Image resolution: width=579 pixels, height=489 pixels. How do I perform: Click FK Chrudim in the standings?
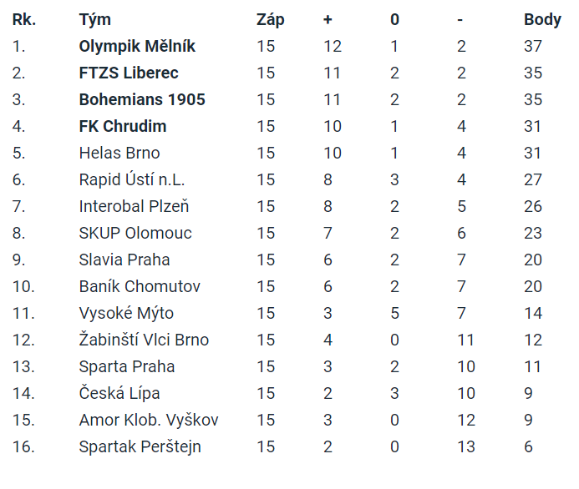(123, 126)
